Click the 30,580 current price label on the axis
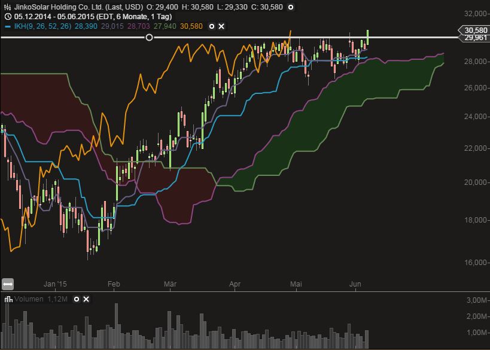This screenshot has width=490, height=350. (x=474, y=31)
